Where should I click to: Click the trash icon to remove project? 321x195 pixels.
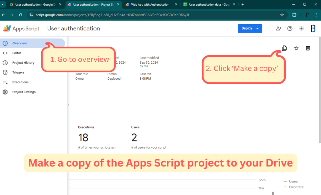[308, 48]
